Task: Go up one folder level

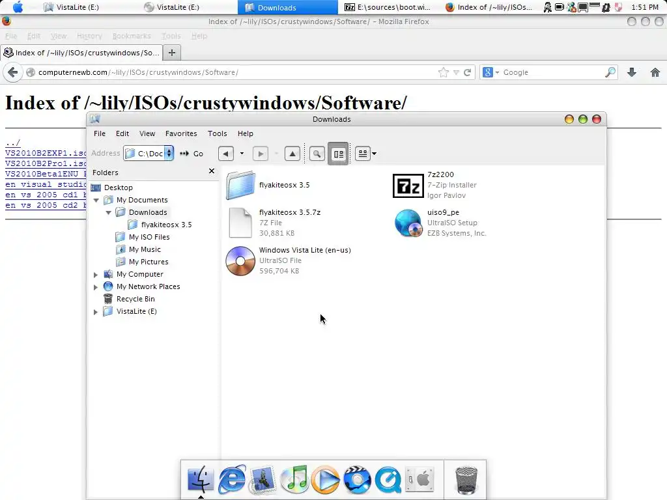Action: pos(292,154)
